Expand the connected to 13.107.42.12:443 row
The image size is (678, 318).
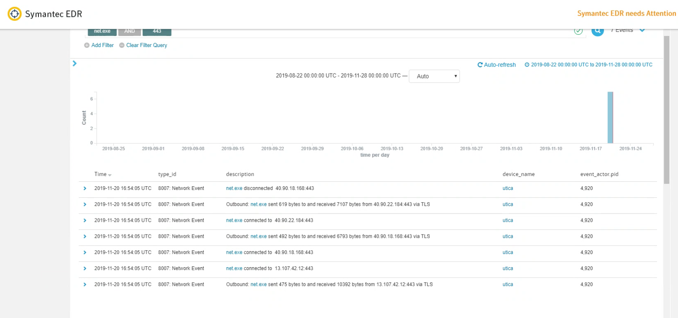pyautogui.click(x=85, y=268)
